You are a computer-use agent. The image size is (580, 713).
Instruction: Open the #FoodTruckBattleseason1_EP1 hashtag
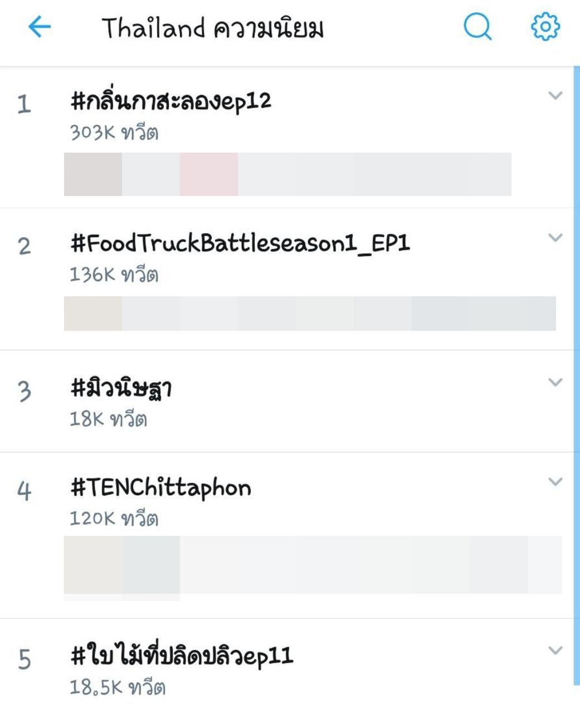(240, 244)
